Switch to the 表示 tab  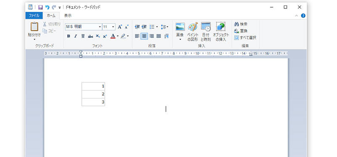[68, 16]
